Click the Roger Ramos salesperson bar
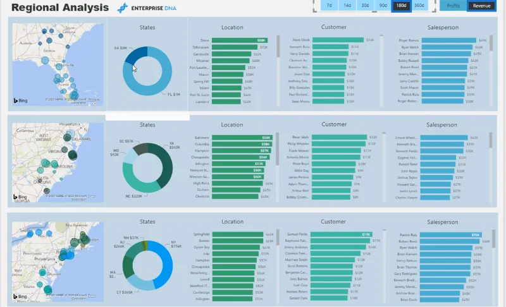506x307 pixels. (449, 40)
